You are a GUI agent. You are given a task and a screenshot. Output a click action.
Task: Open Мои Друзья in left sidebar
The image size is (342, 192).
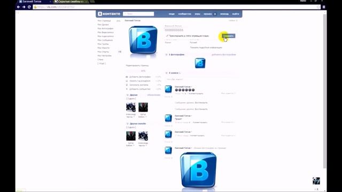tap(103, 25)
